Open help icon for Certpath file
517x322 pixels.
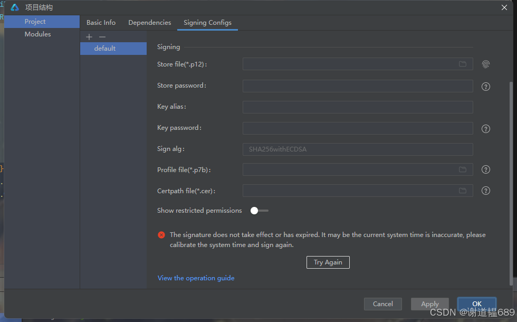(x=486, y=191)
